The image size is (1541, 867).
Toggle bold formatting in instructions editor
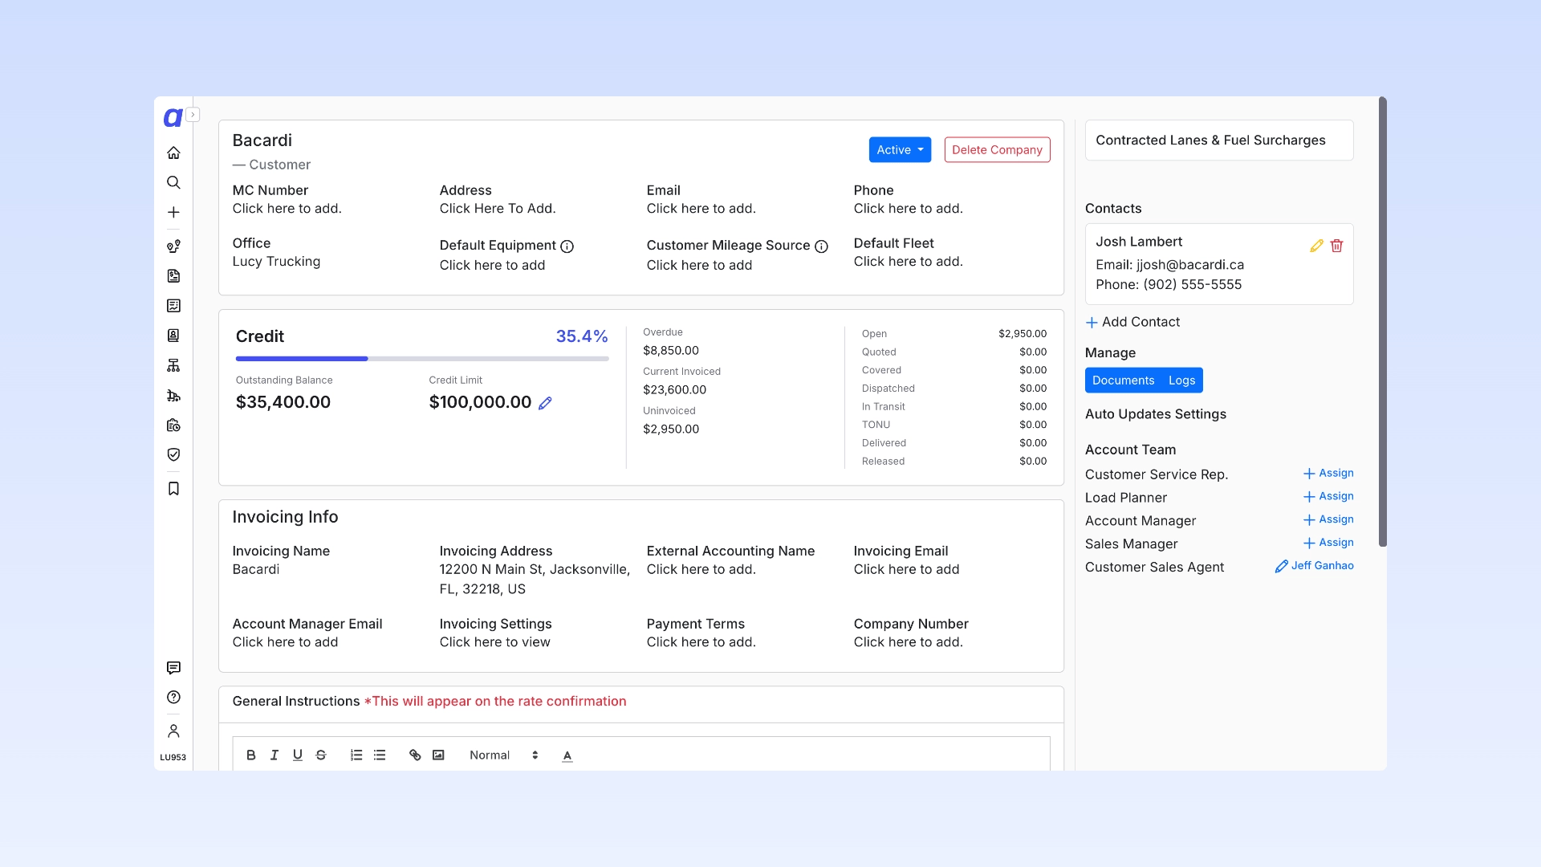[251, 755]
